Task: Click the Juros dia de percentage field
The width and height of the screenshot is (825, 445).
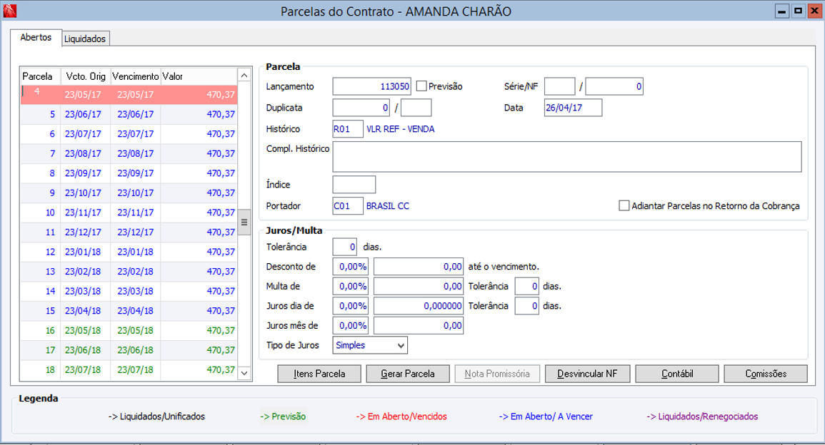Action: [x=351, y=306]
